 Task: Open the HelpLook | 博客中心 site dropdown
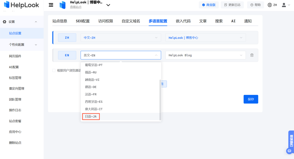pyautogui.click(x=206, y=38)
